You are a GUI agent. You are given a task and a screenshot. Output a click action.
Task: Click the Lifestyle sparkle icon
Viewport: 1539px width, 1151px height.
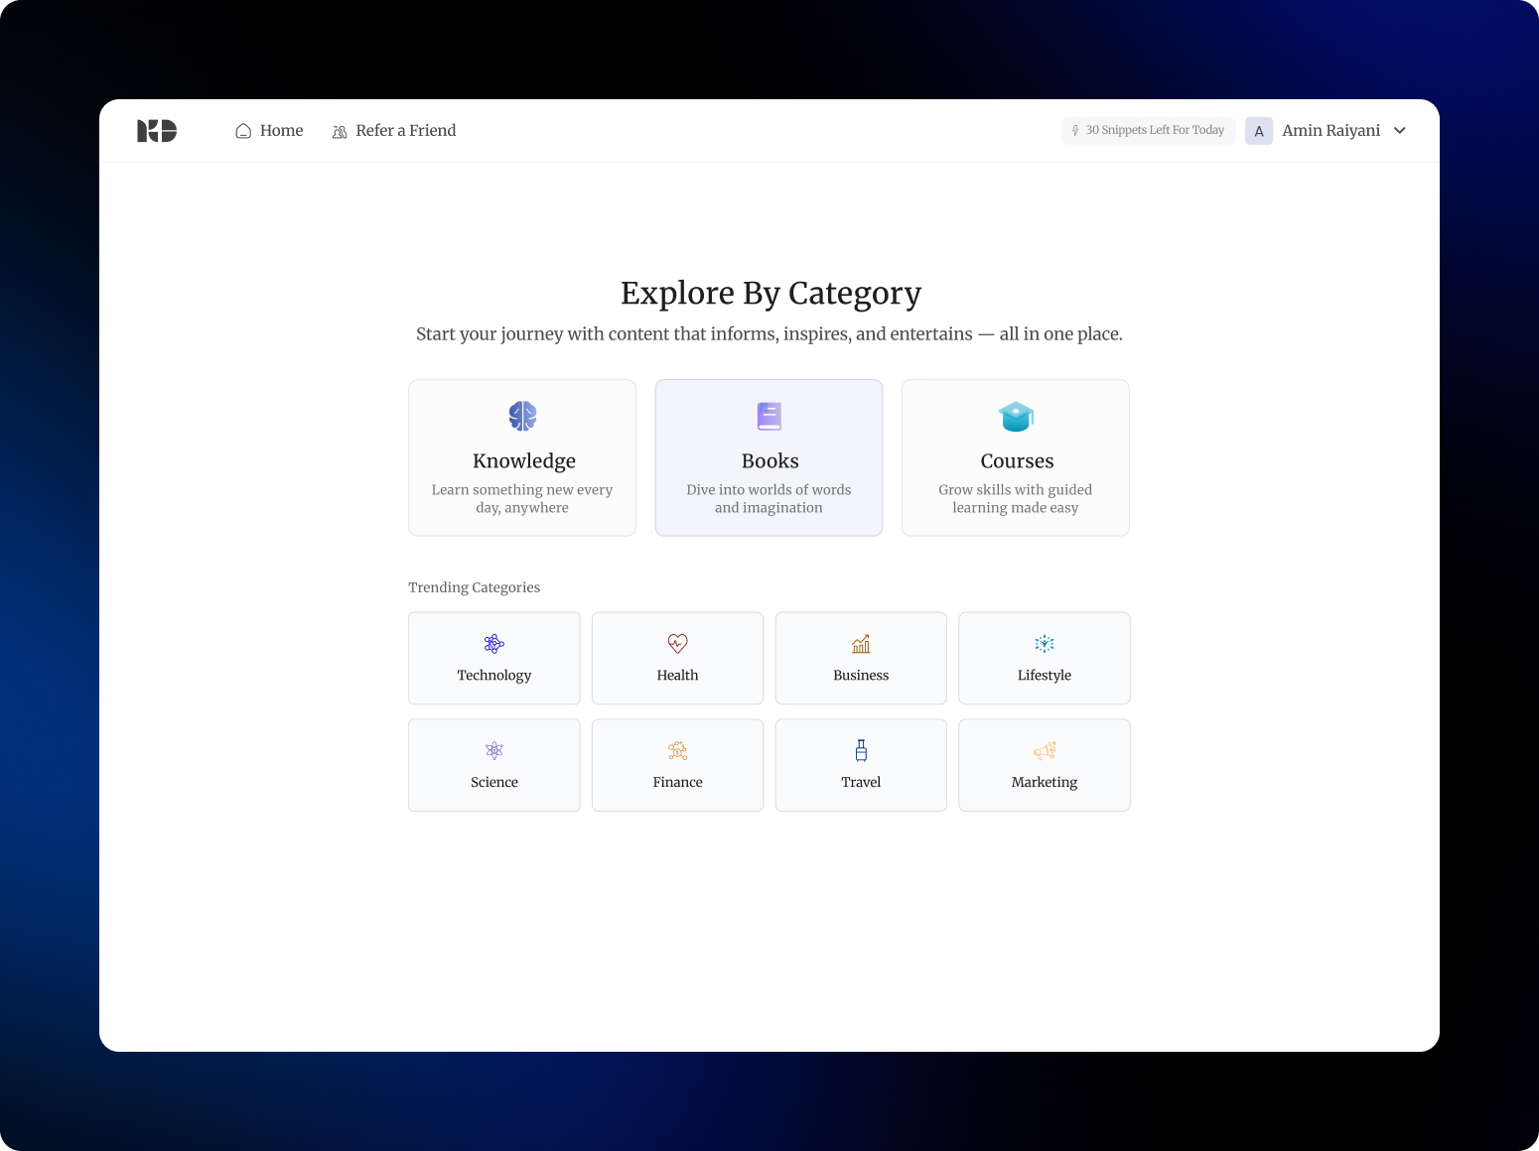coord(1045,644)
